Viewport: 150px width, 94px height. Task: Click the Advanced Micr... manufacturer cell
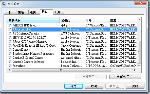[71, 58]
